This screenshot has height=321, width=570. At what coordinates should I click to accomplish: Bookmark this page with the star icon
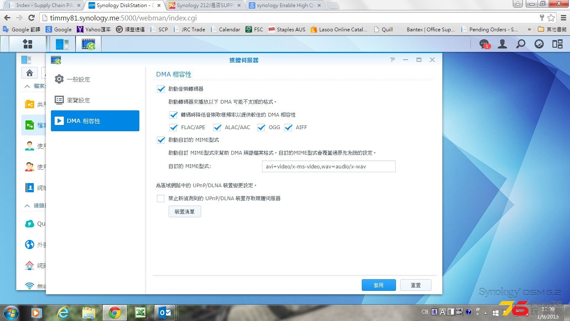coord(551,18)
